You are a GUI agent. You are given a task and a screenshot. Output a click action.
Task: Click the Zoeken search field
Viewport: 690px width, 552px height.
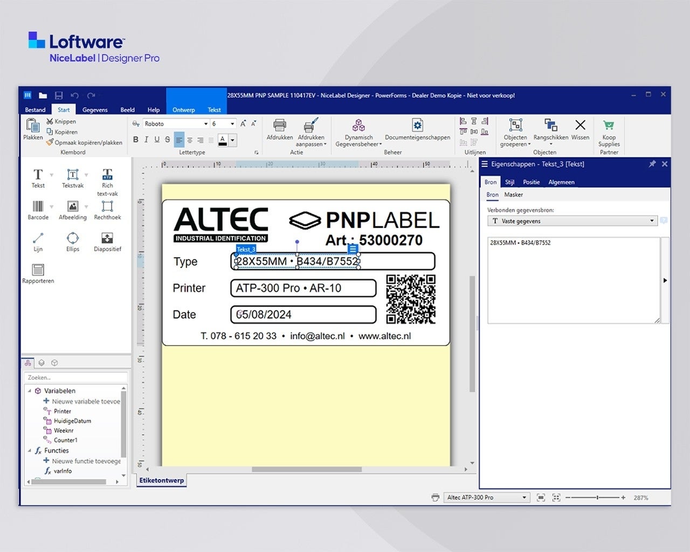point(75,378)
